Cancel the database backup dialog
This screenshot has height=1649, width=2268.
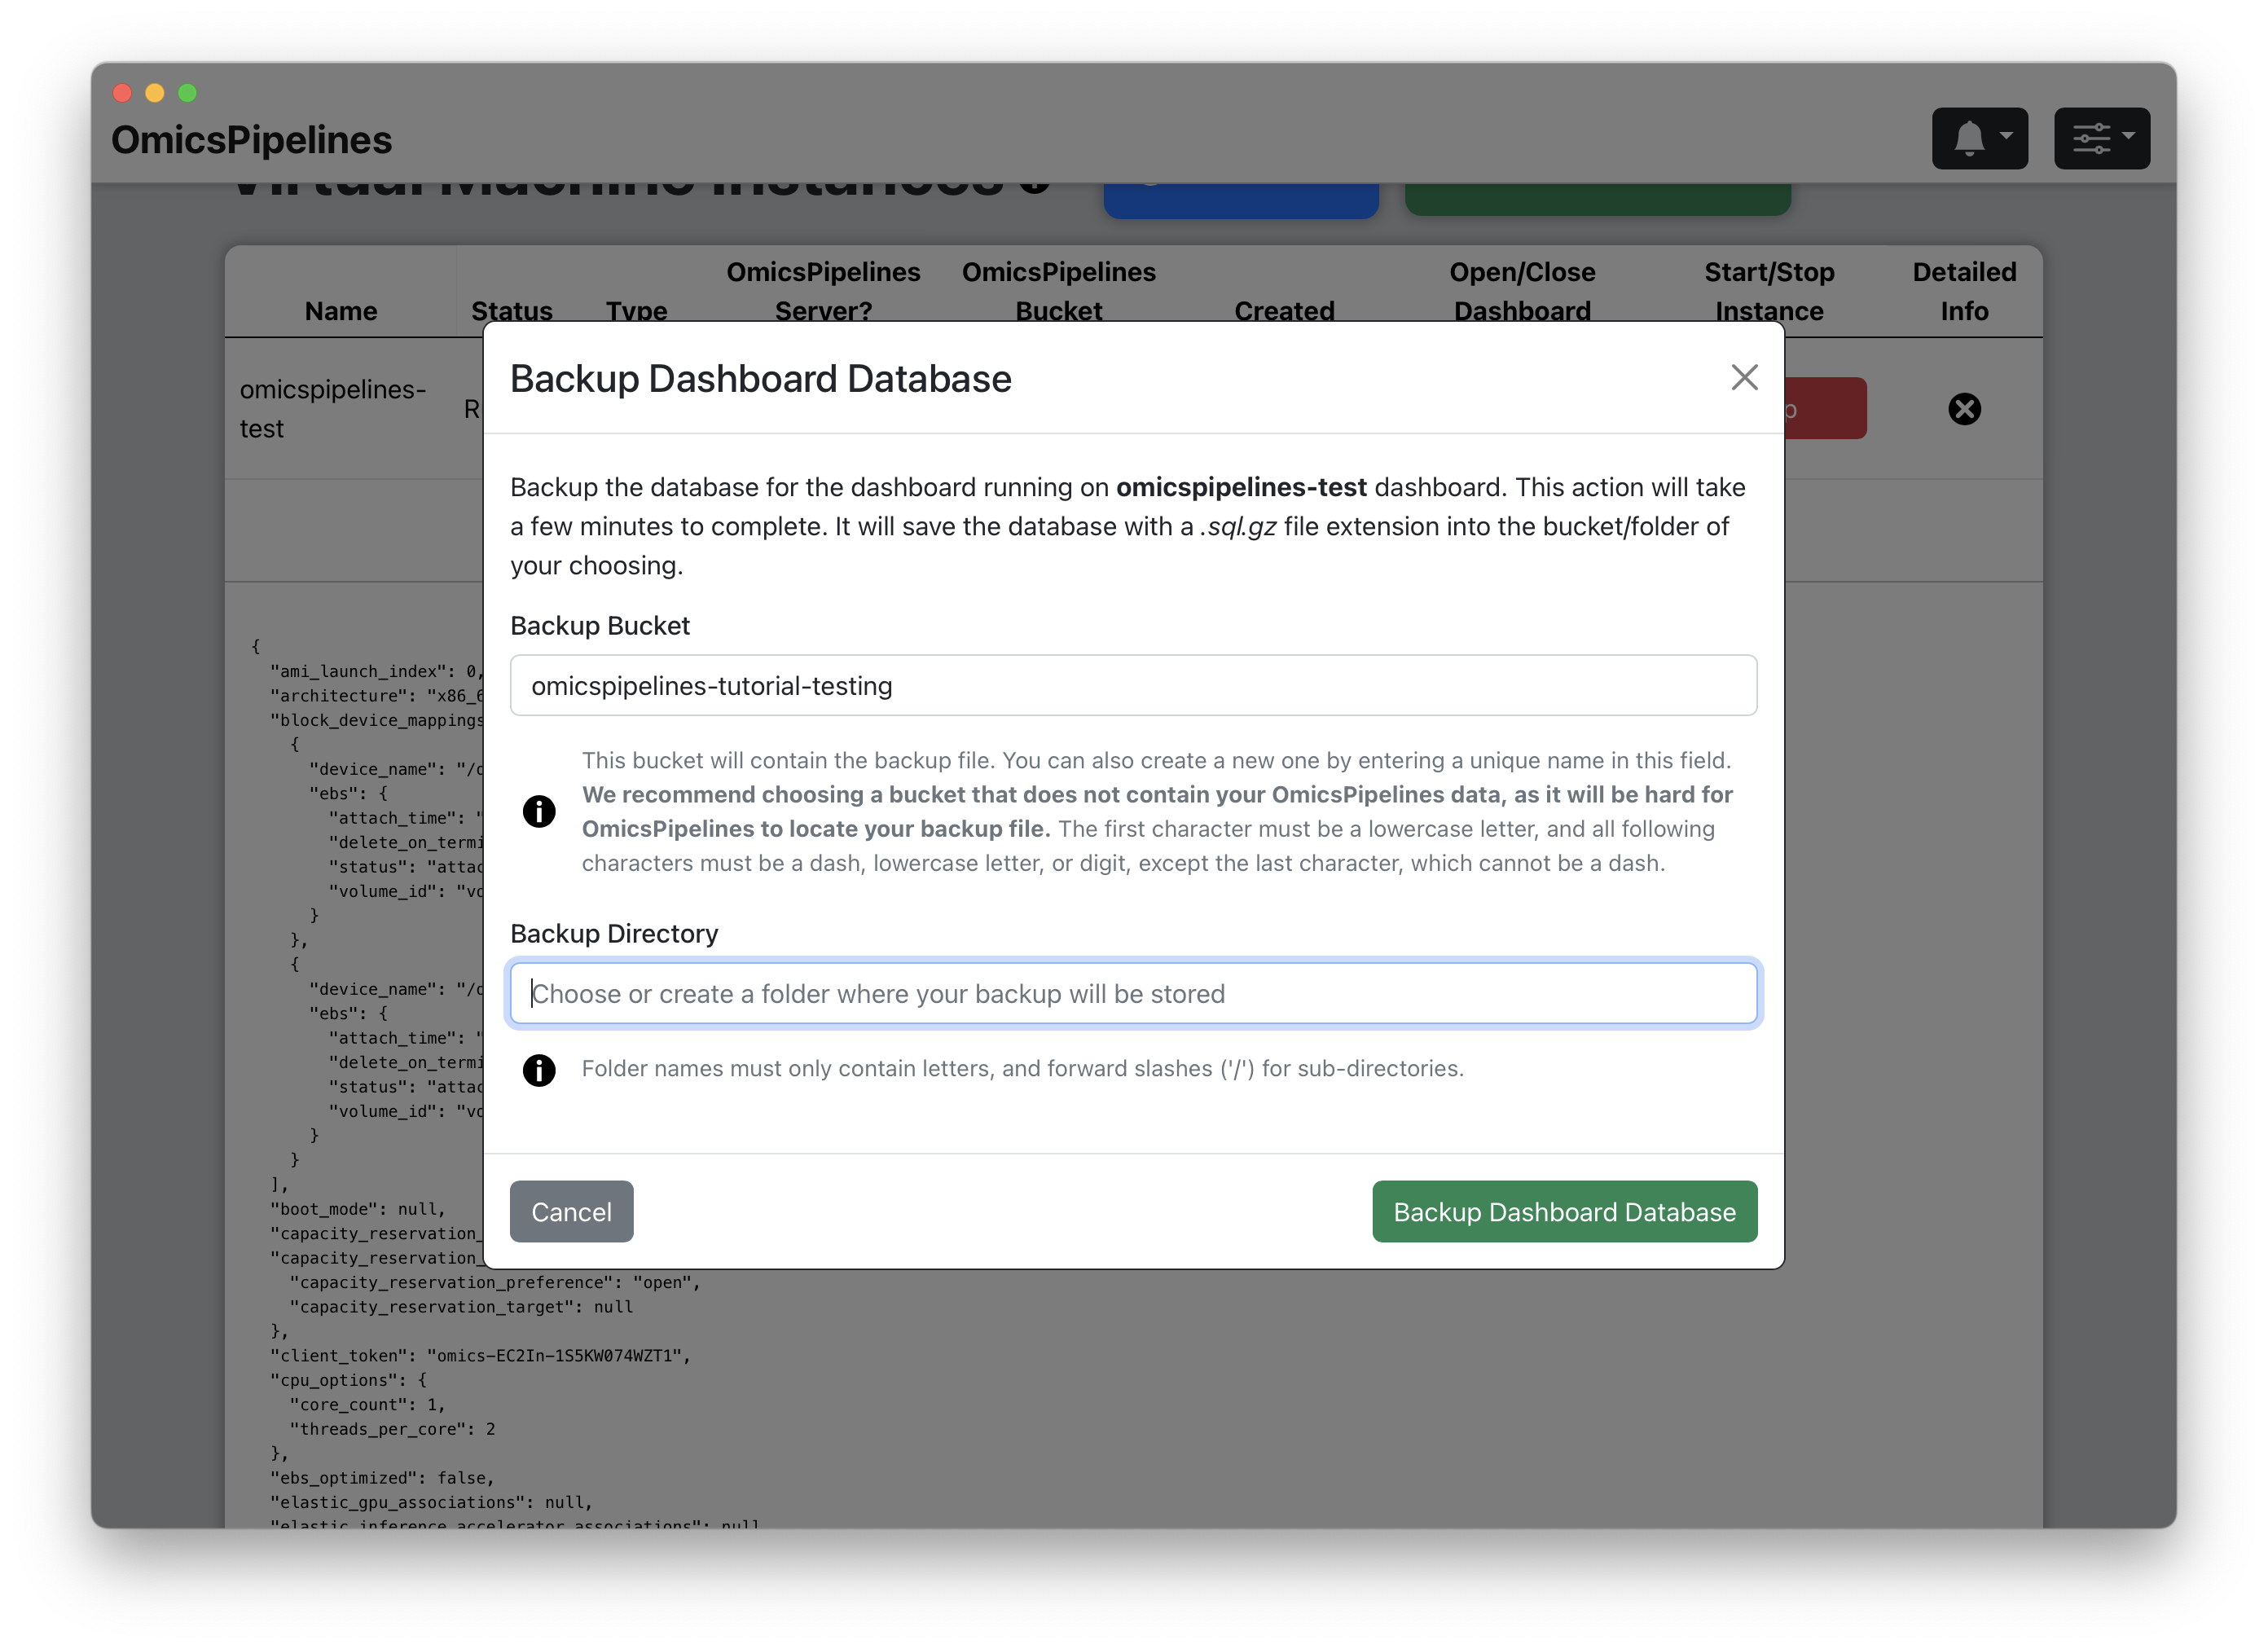click(x=571, y=1211)
